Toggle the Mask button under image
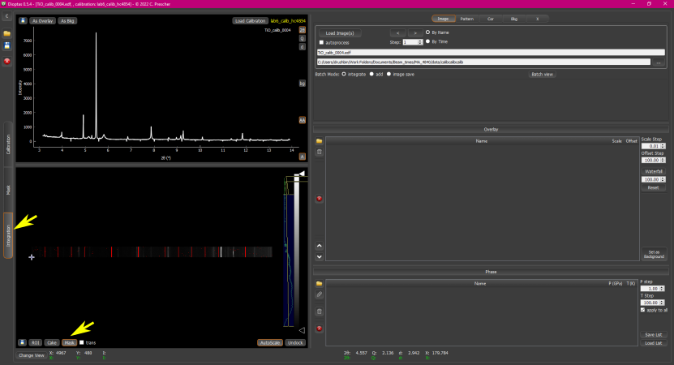 69,342
